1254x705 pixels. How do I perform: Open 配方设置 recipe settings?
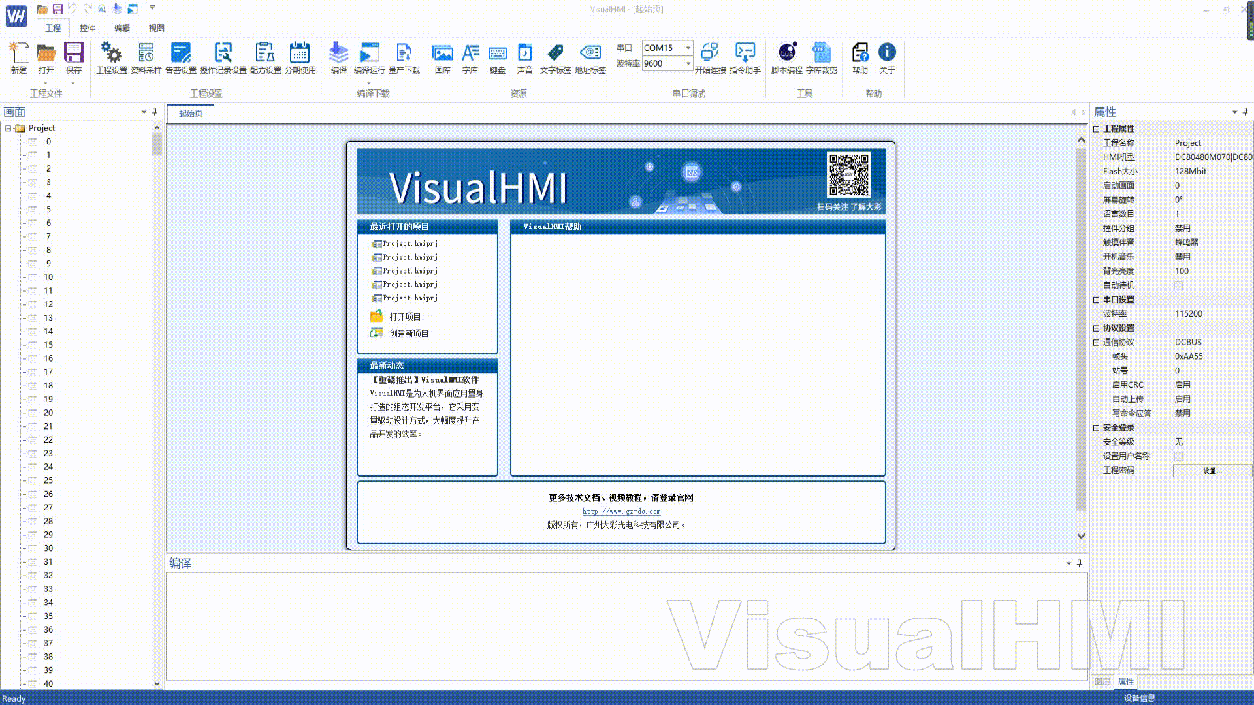[x=266, y=58]
